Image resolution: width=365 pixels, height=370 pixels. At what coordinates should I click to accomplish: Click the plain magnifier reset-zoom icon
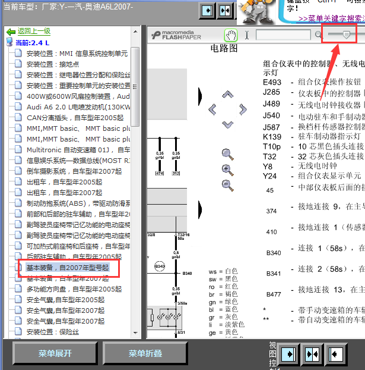point(228,155)
